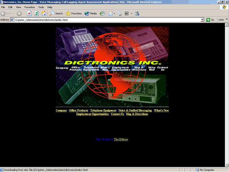The width and height of the screenshot is (229, 172).
Task: Open the File menu
Action: pos(3,7)
